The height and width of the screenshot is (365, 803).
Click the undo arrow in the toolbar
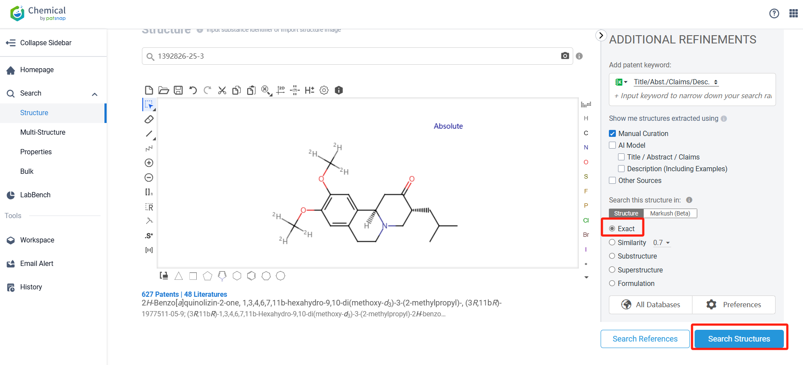pos(193,90)
